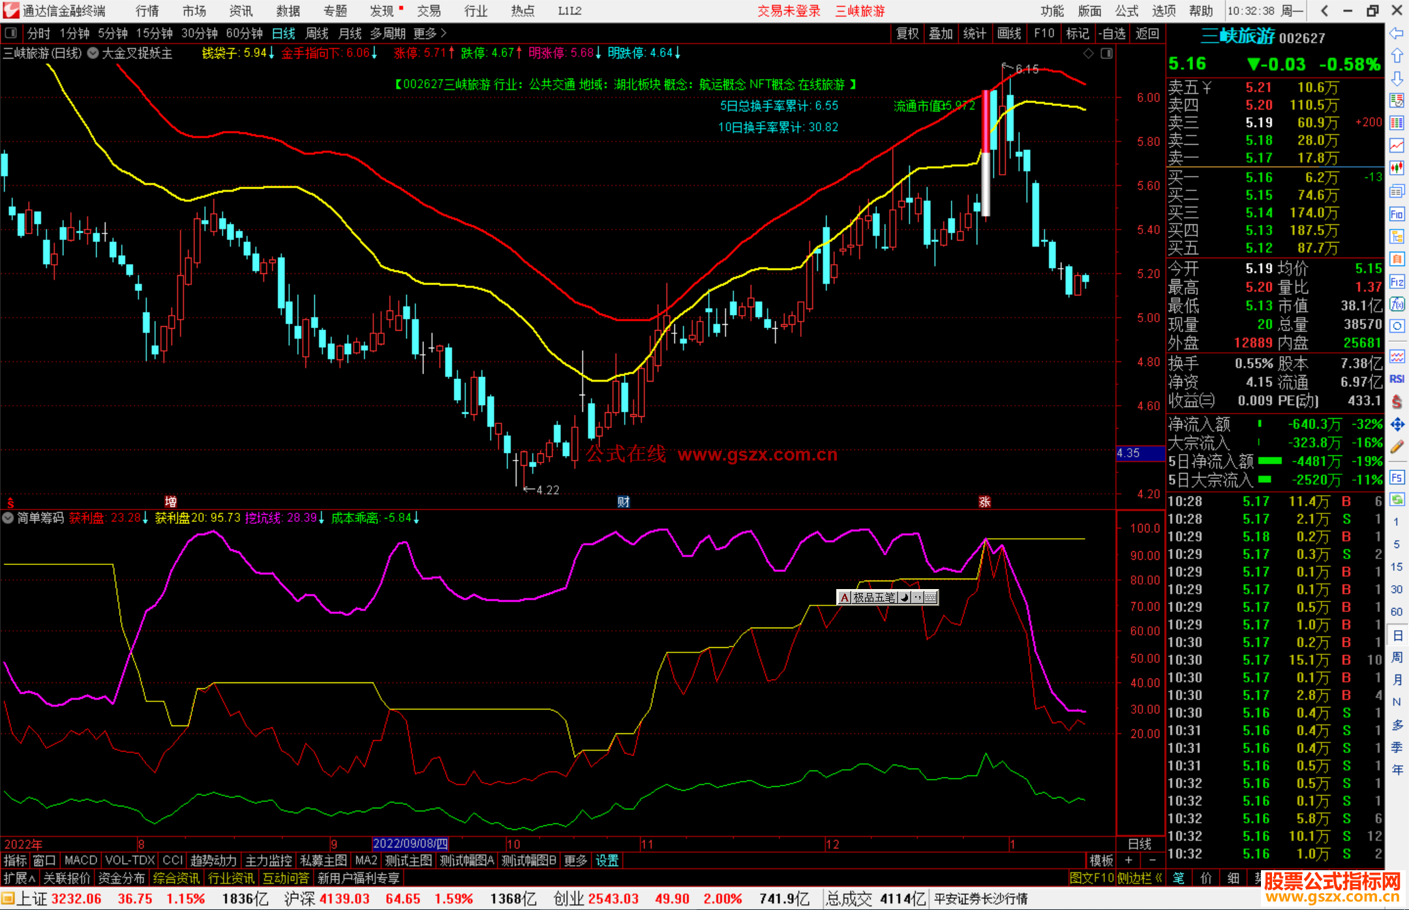Click the candlestick chart icon in sidebar

click(x=1397, y=168)
